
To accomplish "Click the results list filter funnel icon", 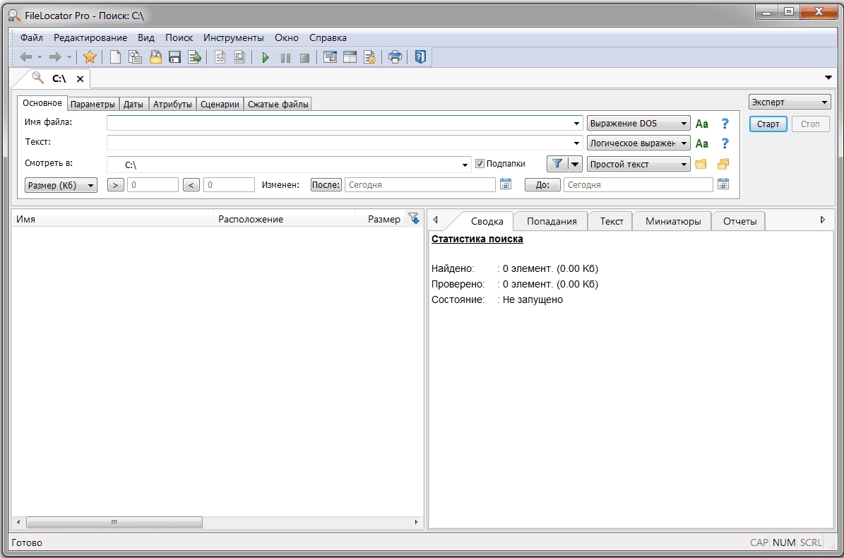I will point(413,218).
